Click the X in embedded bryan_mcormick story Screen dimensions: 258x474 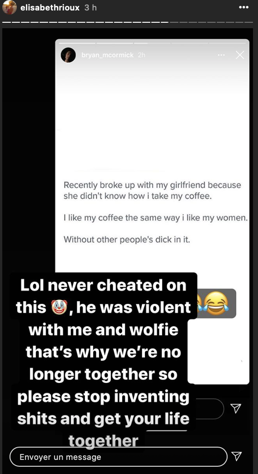(240, 55)
